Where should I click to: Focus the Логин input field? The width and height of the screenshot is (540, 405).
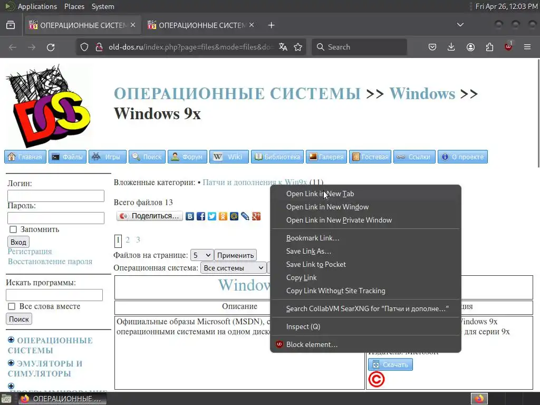[56, 196]
